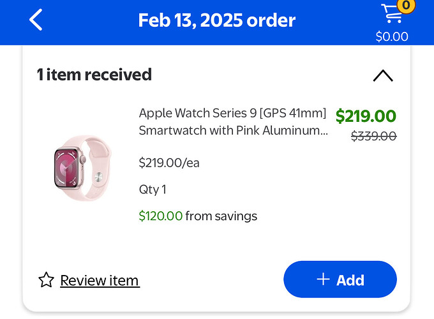
Task: Select the crossed-out $339.00 price
Action: coord(373,136)
